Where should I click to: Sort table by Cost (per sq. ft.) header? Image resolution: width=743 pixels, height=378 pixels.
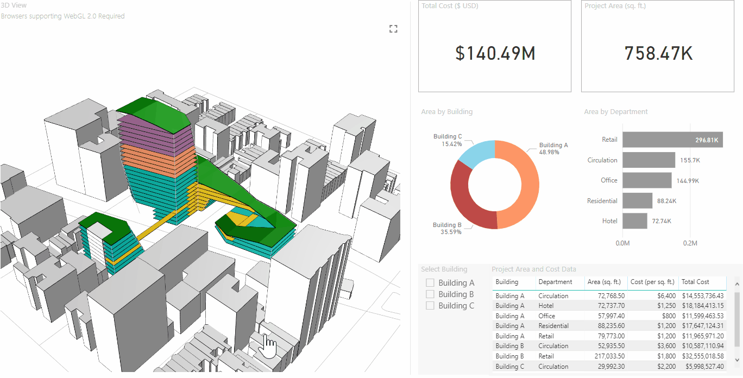tap(653, 282)
